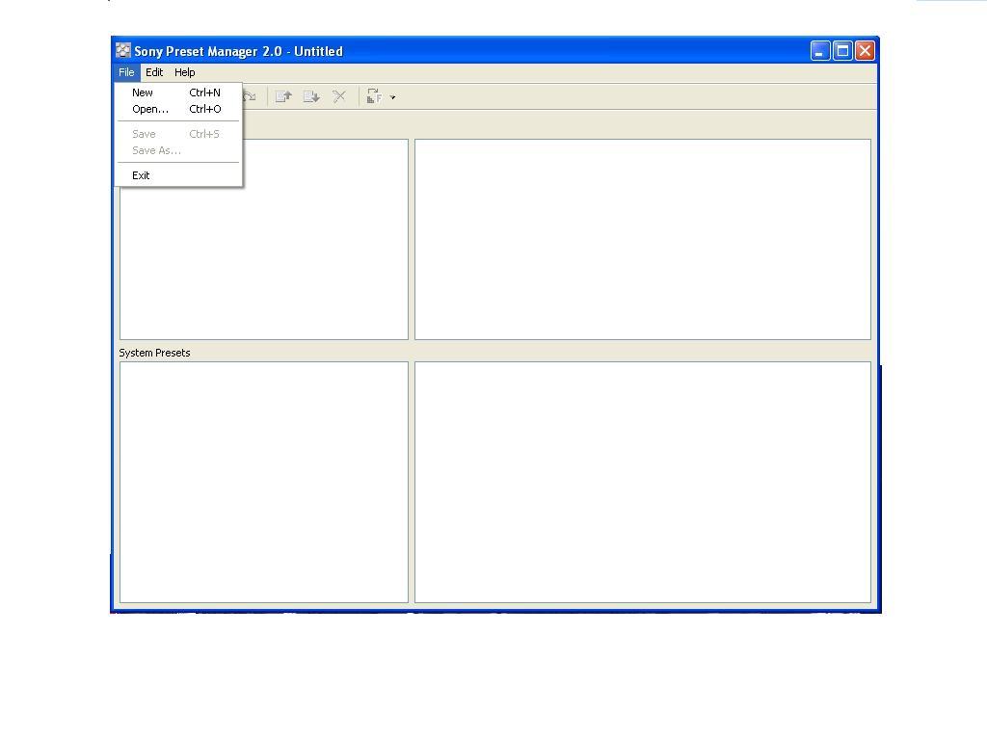The width and height of the screenshot is (987, 740).
Task: Open the sort options dropdown arrow
Action: coord(393,97)
